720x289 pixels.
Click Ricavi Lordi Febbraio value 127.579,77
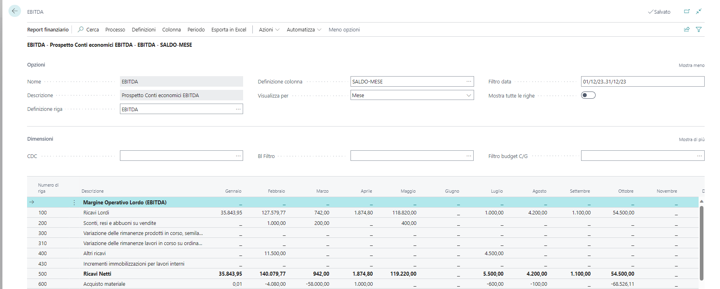pyautogui.click(x=273, y=212)
